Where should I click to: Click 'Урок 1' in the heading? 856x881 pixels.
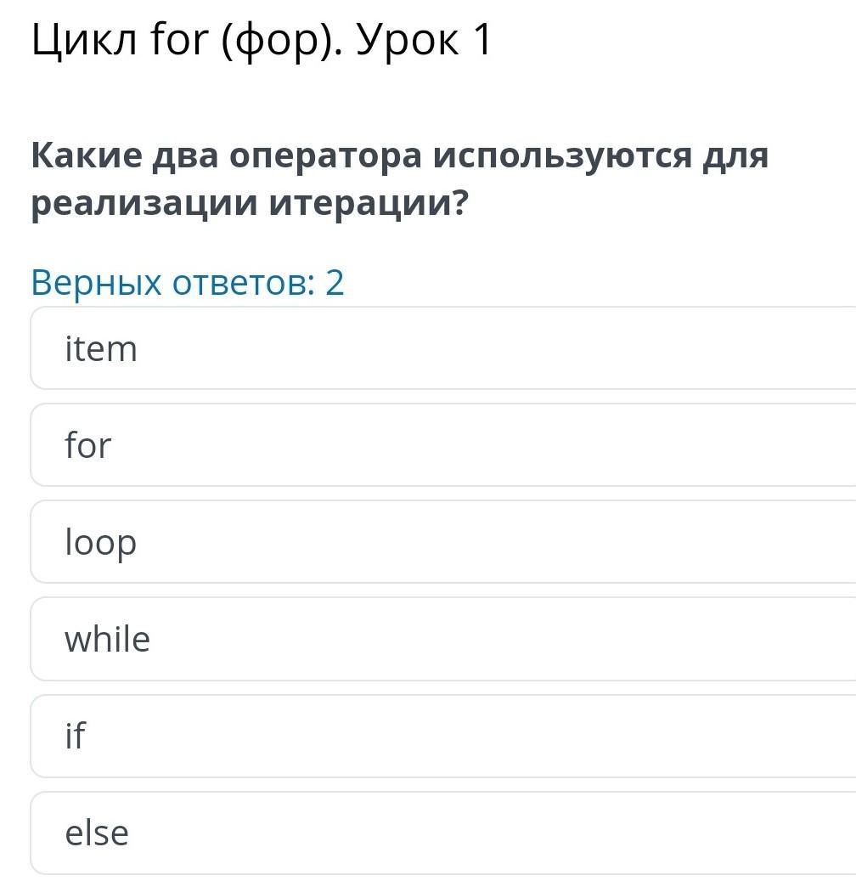tap(423, 40)
